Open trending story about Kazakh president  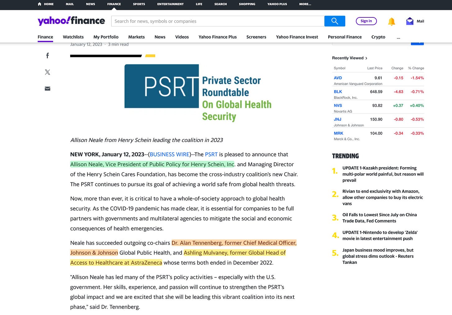click(383, 174)
